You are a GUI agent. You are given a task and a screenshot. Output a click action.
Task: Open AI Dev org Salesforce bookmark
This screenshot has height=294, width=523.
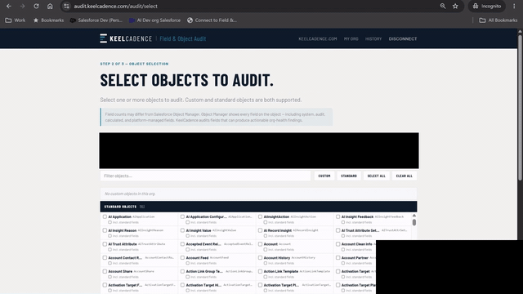click(x=154, y=20)
